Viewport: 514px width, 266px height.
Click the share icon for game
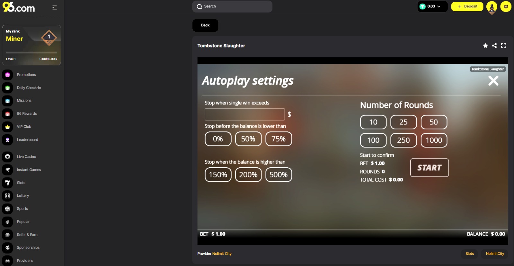494,46
